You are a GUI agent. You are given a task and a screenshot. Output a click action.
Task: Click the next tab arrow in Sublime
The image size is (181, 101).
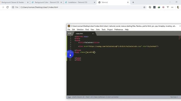(x=71, y=33)
